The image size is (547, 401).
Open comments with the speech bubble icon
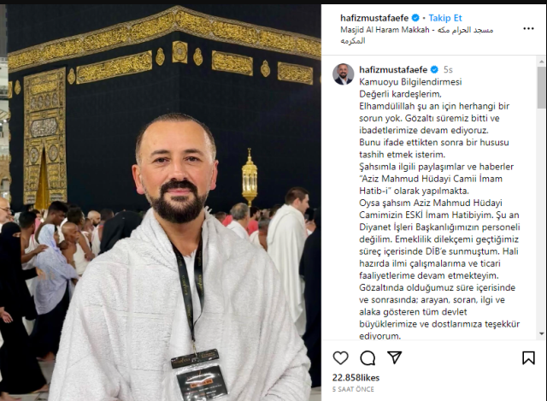[368, 358]
